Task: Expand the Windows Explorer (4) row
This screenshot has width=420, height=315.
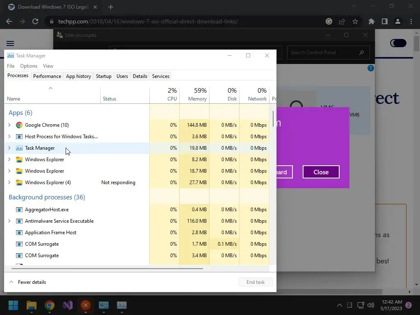Action: [9, 183]
